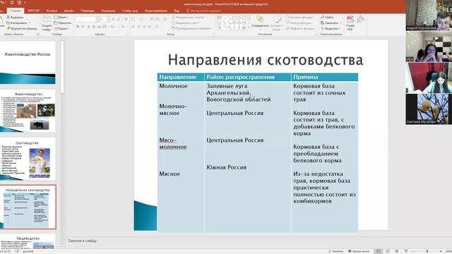Open the Переходы (Transitions) ribbon tab
This screenshot has height=254, width=452.
(88, 11)
